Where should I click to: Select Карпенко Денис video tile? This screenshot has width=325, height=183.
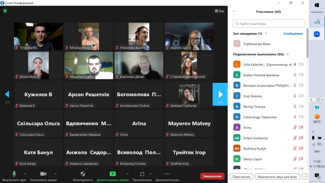tap(139, 66)
